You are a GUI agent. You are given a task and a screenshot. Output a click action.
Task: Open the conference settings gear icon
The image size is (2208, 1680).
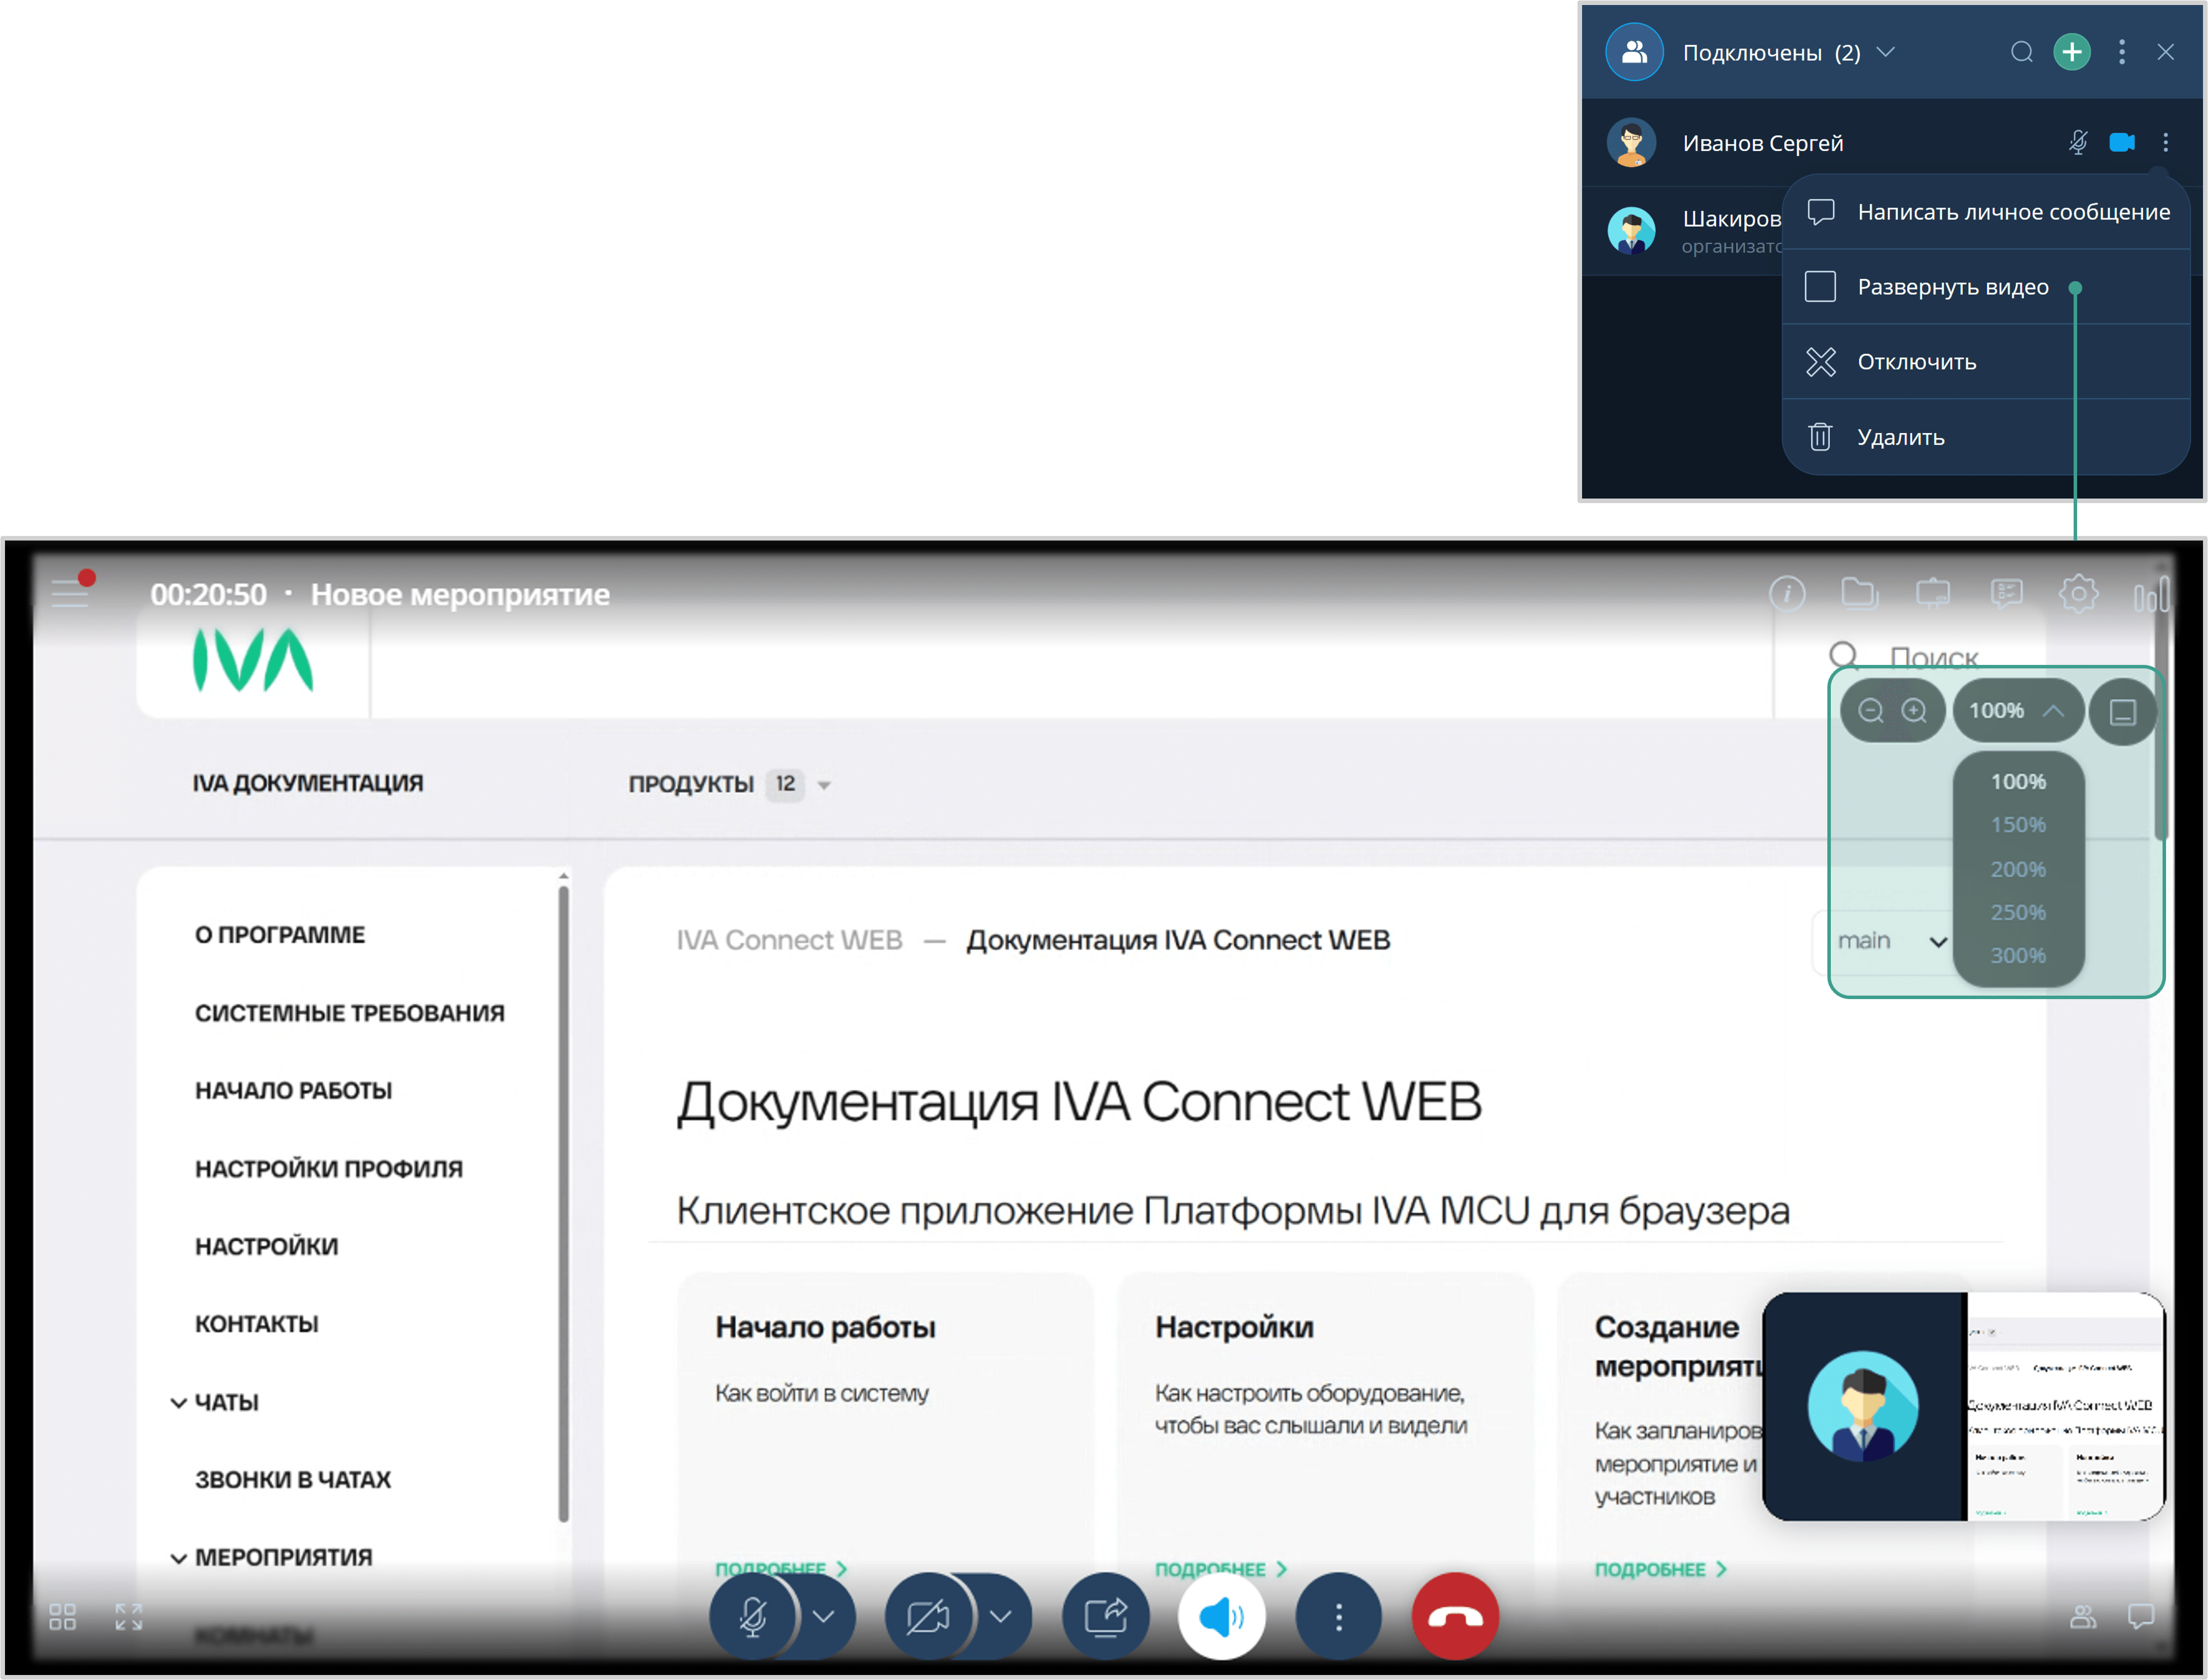click(x=2078, y=594)
